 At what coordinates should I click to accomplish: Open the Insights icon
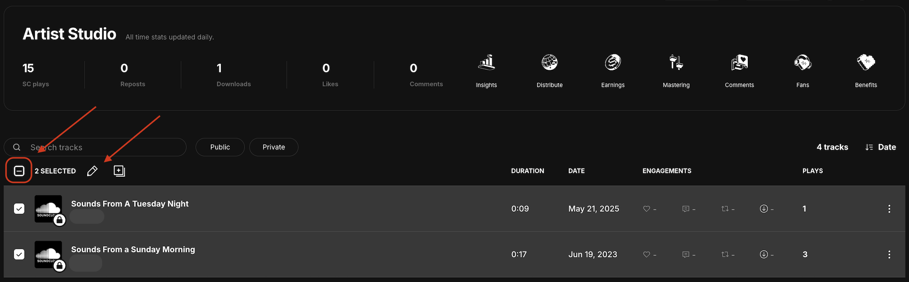tap(486, 63)
